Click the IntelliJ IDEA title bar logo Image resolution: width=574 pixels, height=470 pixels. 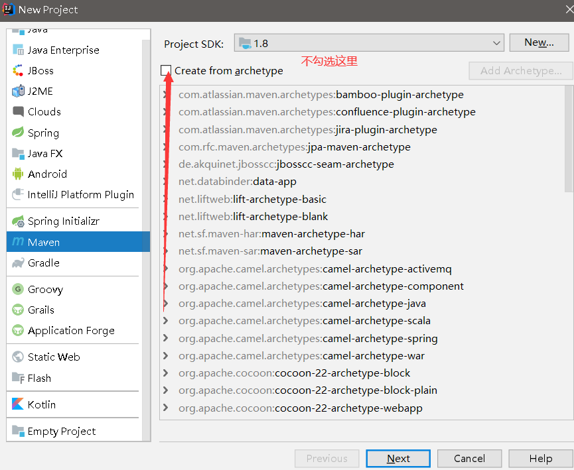pyautogui.click(x=9, y=9)
